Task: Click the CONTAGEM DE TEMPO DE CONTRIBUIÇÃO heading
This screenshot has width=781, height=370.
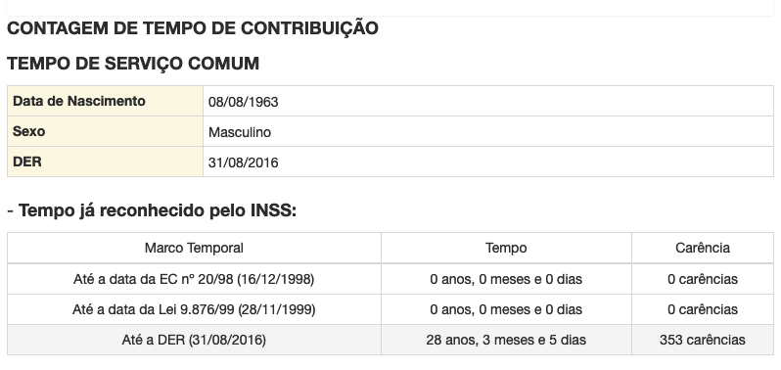Action: (x=193, y=28)
